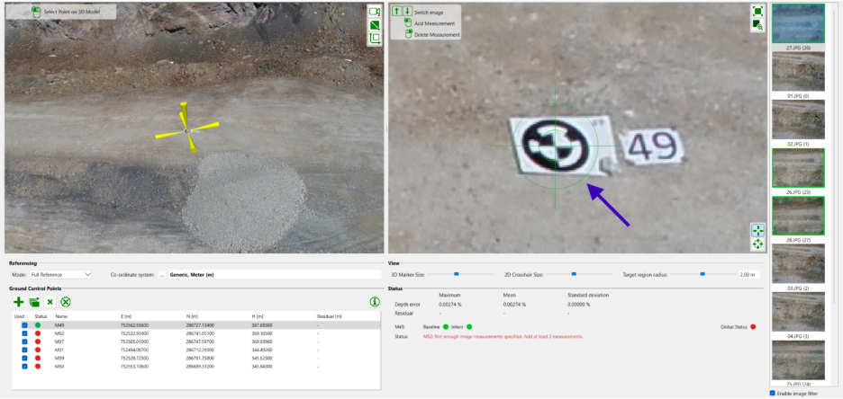Toggle the Used checkbox for M37
Image resolution: width=843 pixels, height=399 pixels.
click(x=23, y=341)
